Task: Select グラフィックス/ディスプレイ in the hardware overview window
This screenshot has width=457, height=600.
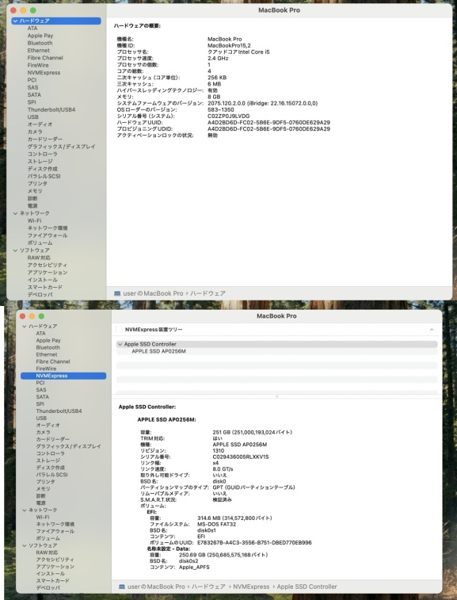Action: [x=61, y=147]
